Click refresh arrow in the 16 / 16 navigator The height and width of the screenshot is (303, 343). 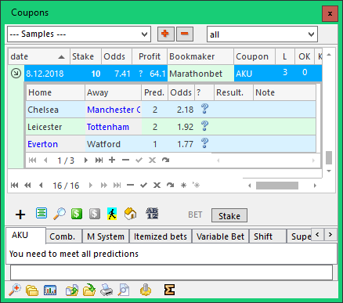tap(170, 186)
